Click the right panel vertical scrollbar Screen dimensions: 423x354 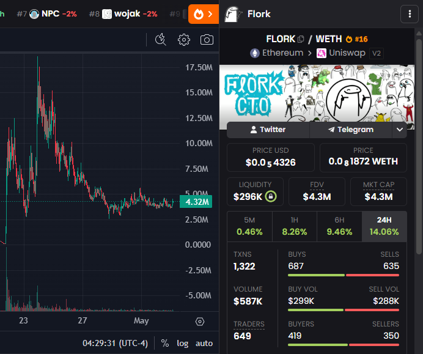pos(419,147)
